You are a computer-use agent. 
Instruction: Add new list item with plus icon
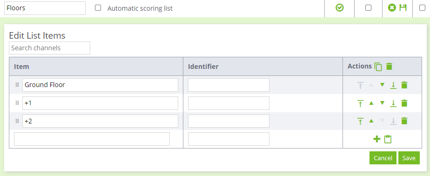[x=377, y=139]
